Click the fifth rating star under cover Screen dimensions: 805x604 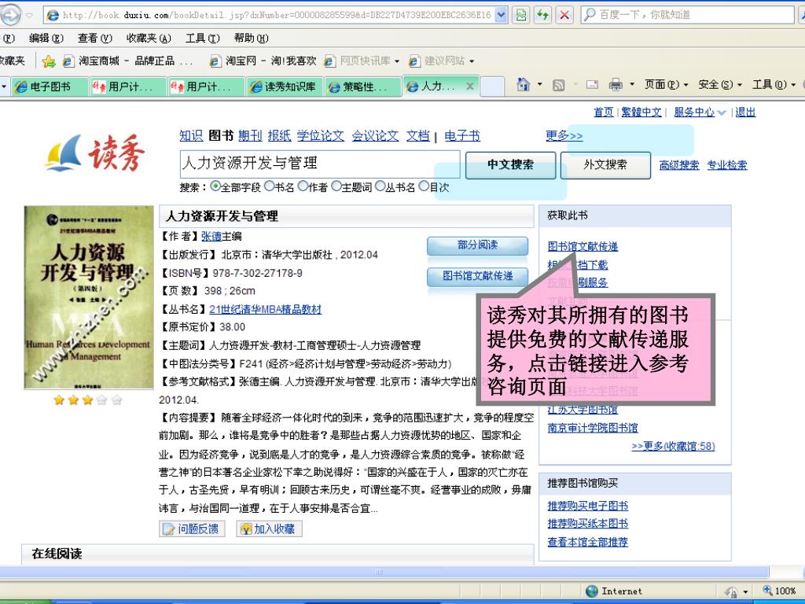tap(116, 400)
